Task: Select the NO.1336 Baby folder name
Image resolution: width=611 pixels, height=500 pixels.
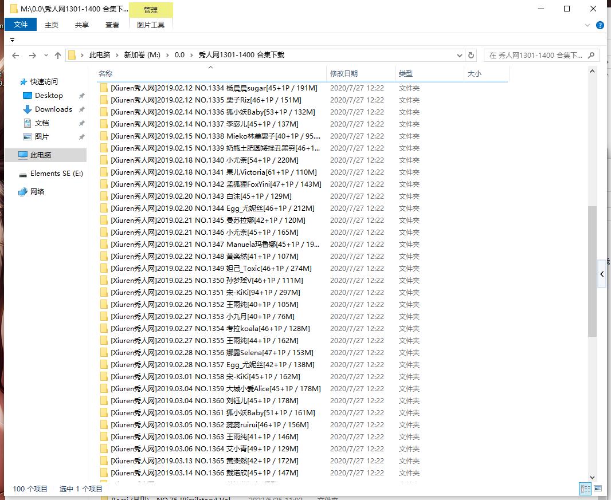Action: pos(213,112)
